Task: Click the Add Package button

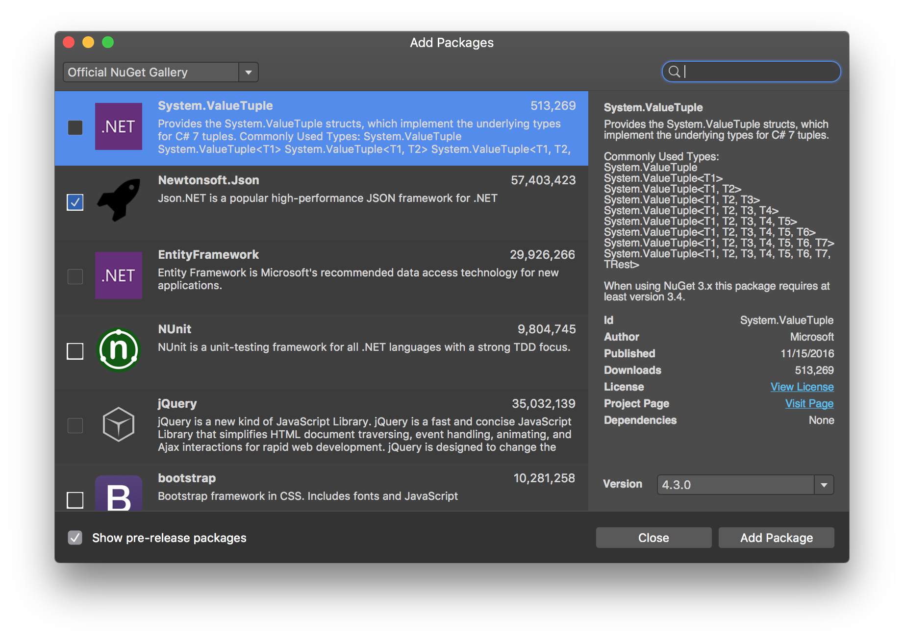Action: point(776,537)
